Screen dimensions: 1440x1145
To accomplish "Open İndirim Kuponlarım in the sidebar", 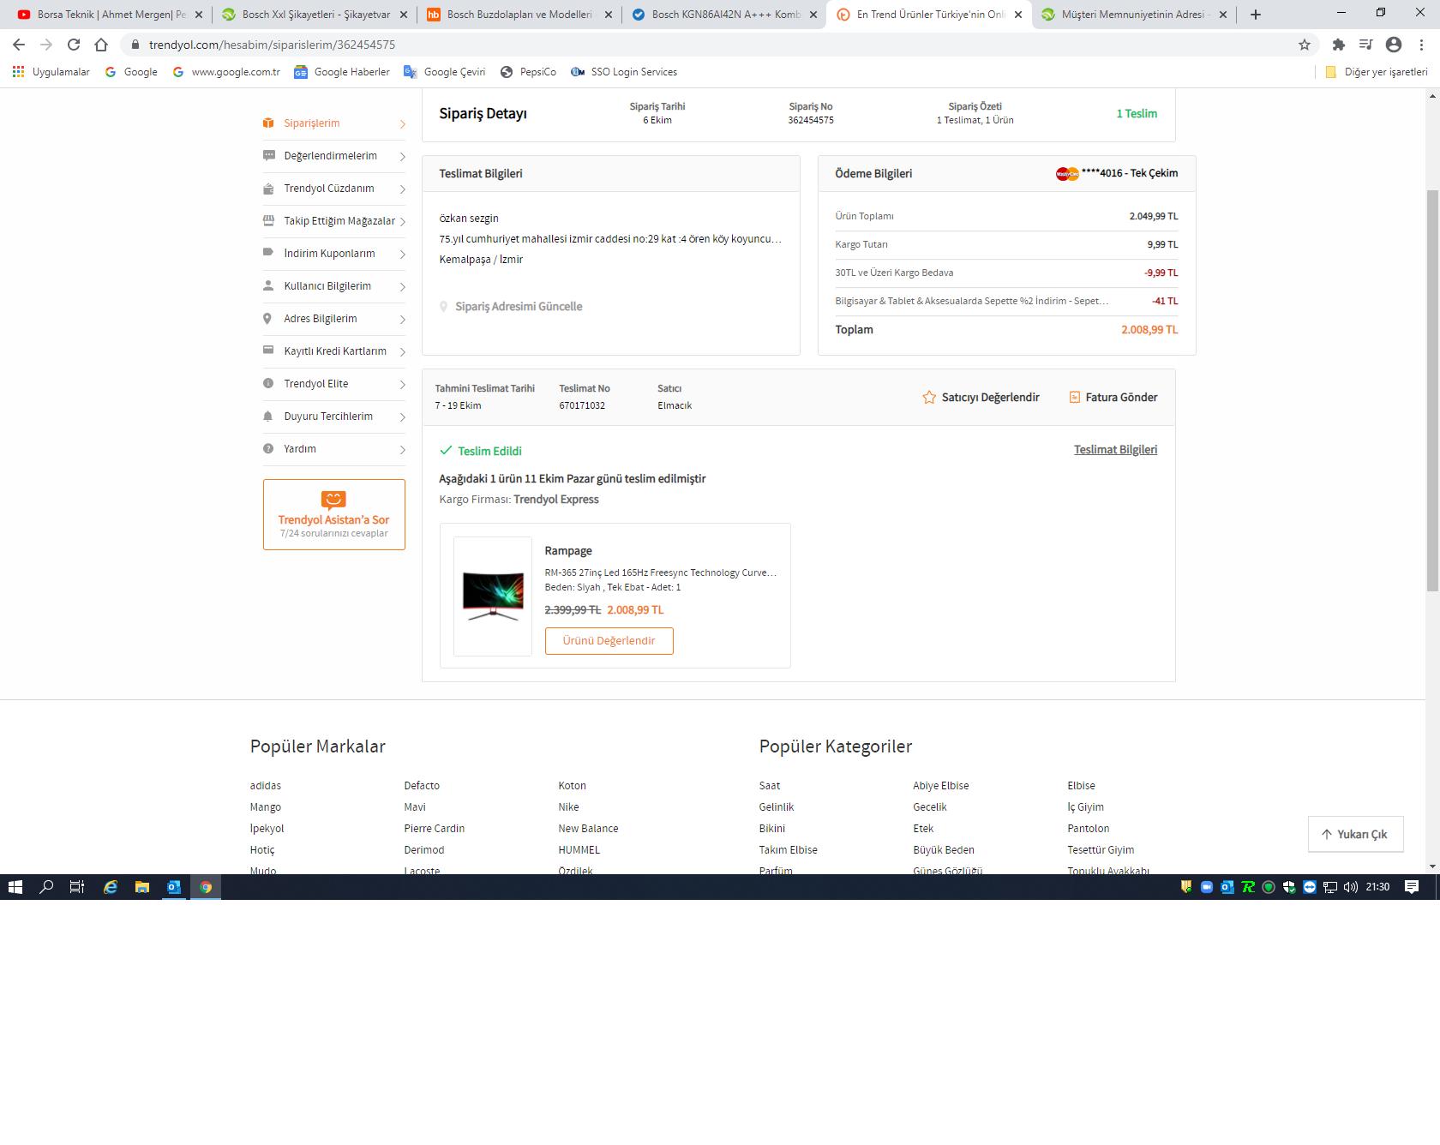I will pos(334,254).
